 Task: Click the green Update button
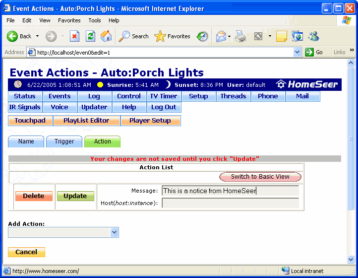75,196
